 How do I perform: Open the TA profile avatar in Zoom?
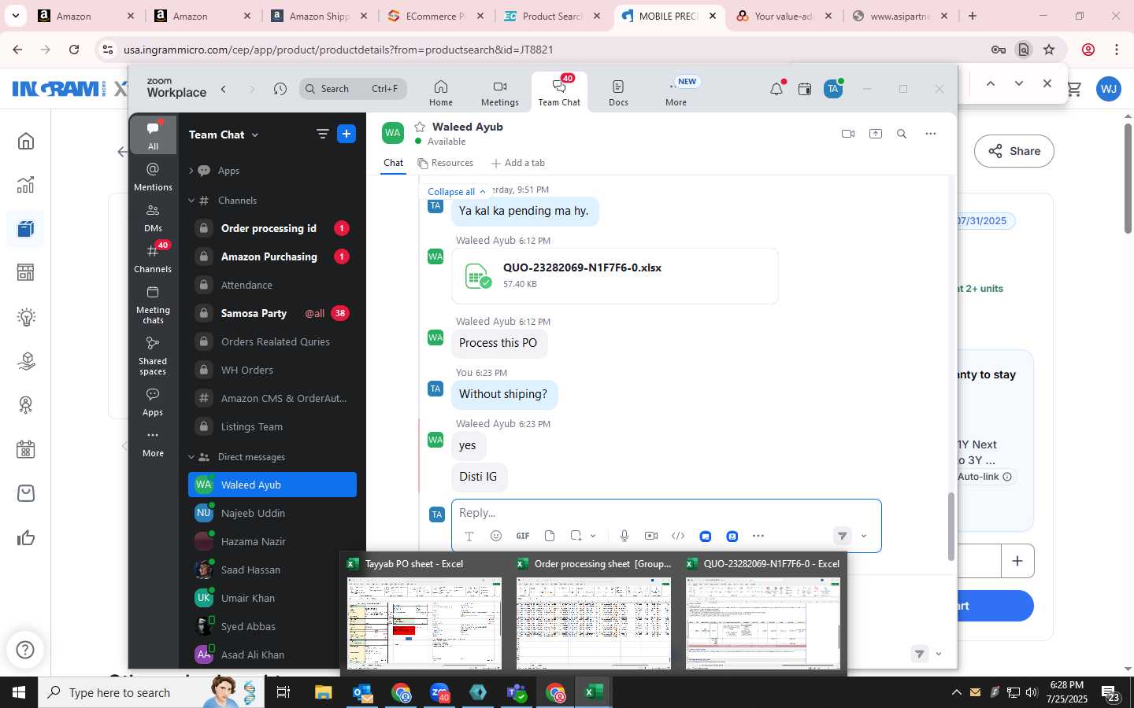[833, 89]
